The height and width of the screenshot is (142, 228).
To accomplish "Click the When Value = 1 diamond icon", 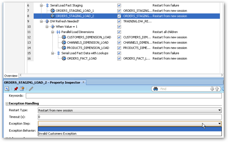I will tap(52, 27).
